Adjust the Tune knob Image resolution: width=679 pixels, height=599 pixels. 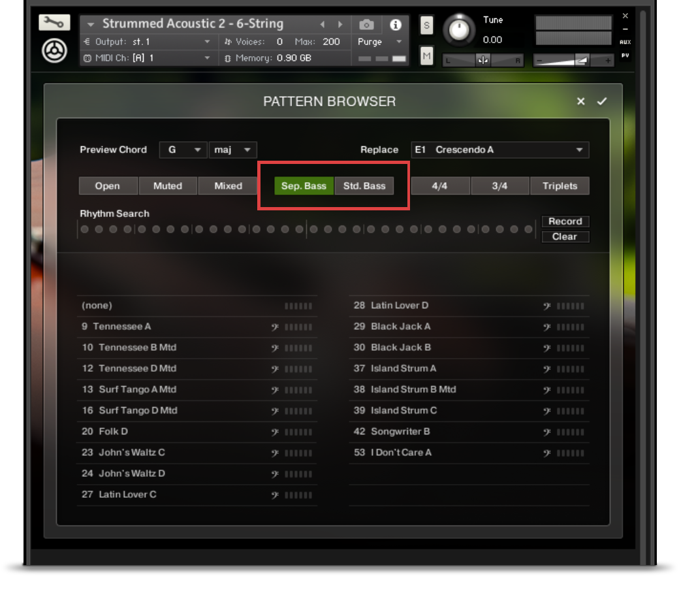459,29
